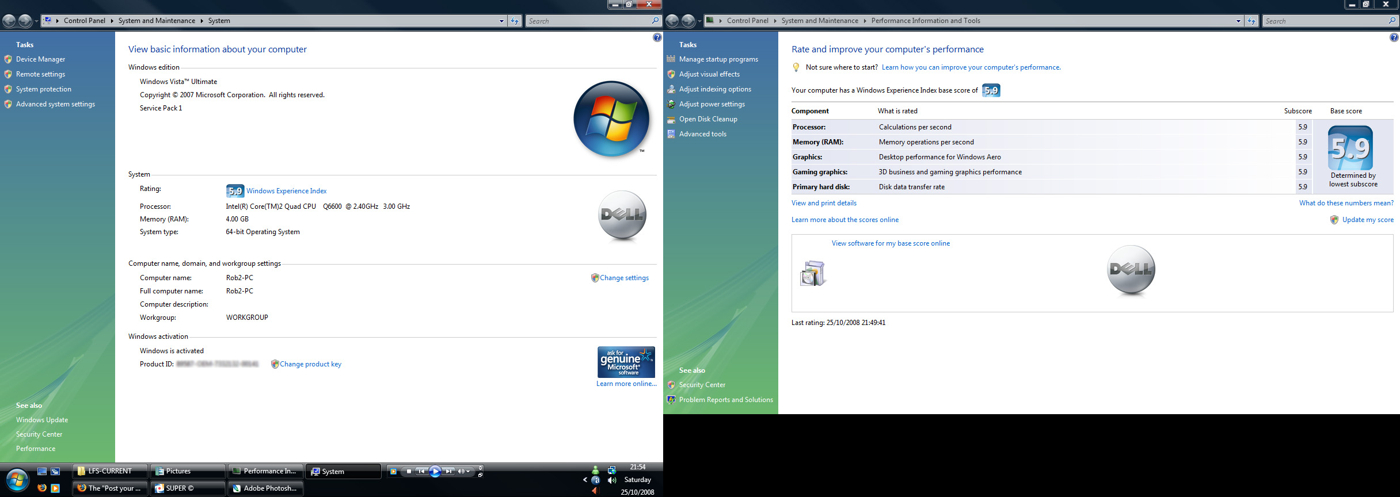The image size is (1400, 497).
Task: Open View software for my base score online
Action: point(891,243)
